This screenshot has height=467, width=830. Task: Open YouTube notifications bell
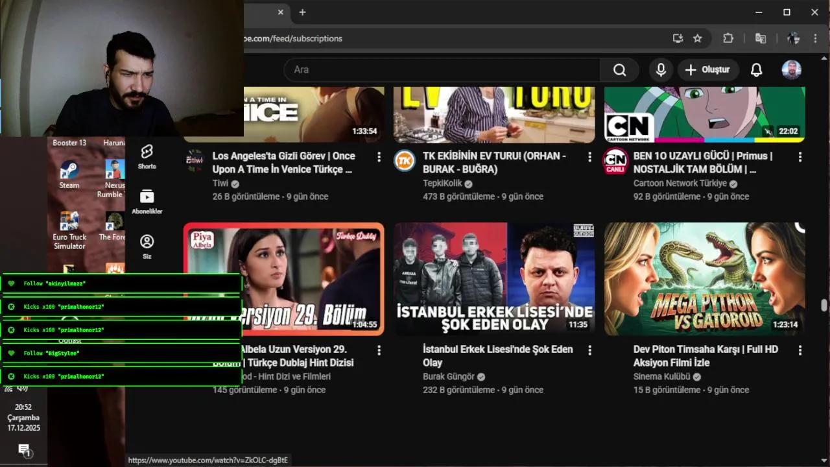(756, 69)
